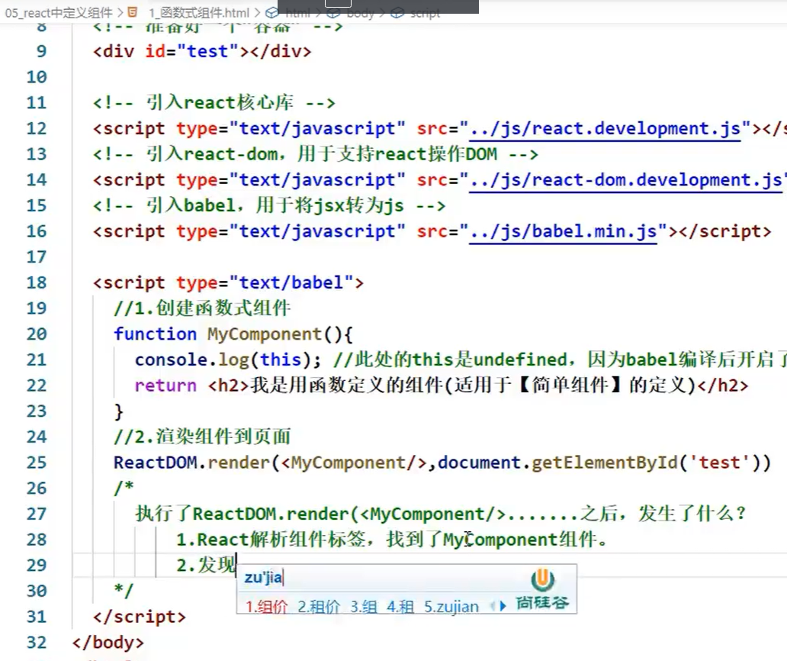Click the comment //2.渲染组件到页面

click(x=202, y=437)
